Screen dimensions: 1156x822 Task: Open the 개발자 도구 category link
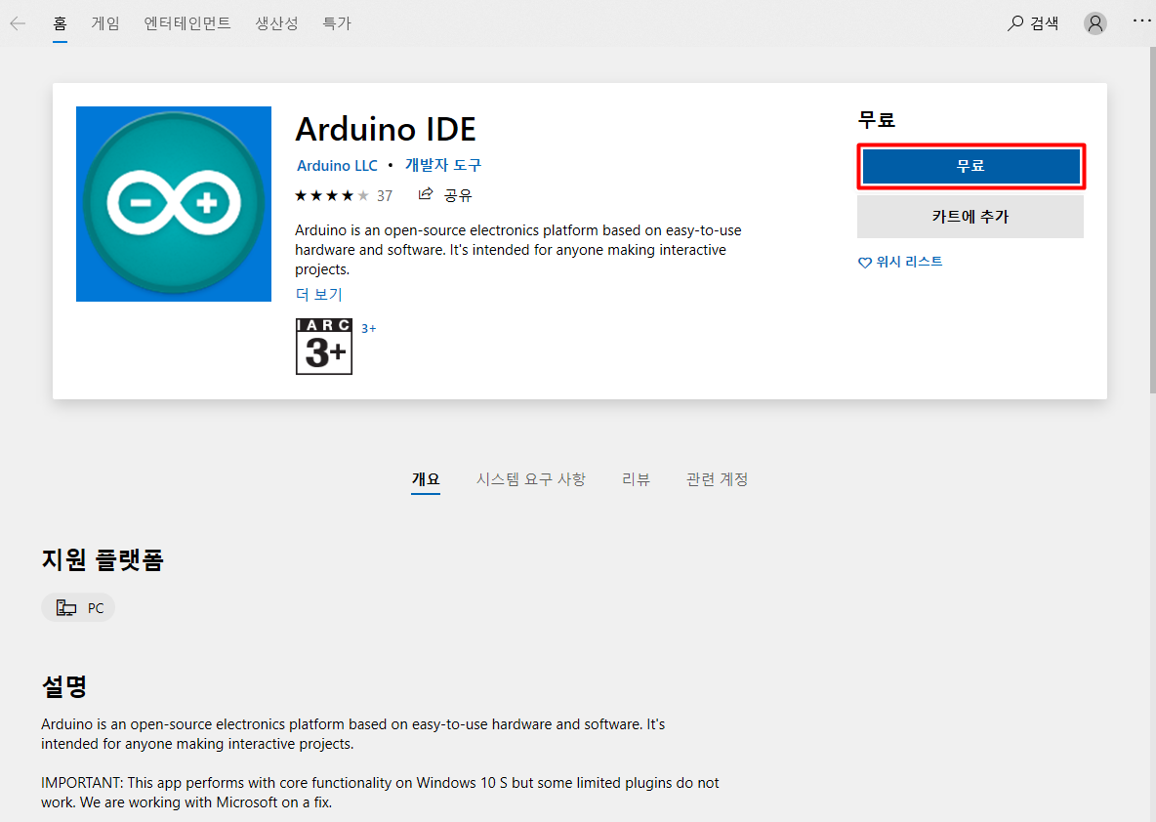click(443, 165)
